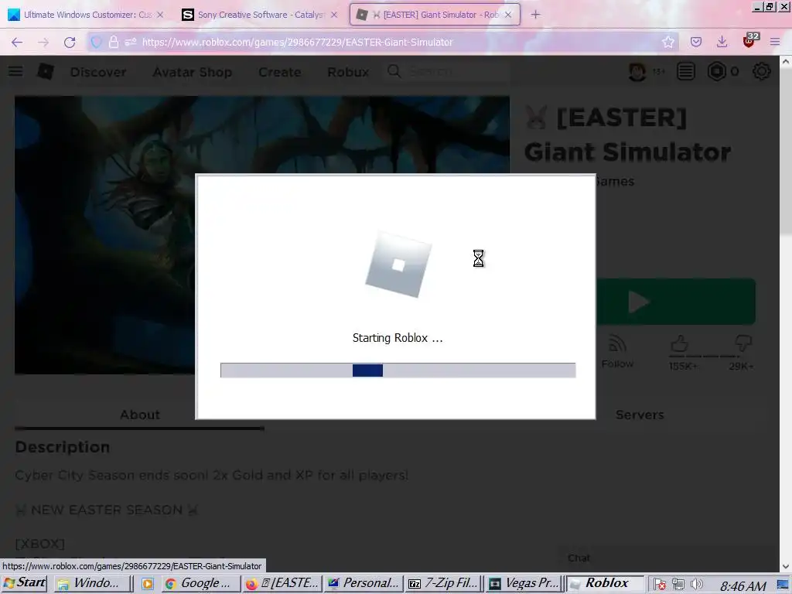Click the EASTER Giant Simulator game title
The width and height of the screenshot is (792, 594).
tap(628, 135)
